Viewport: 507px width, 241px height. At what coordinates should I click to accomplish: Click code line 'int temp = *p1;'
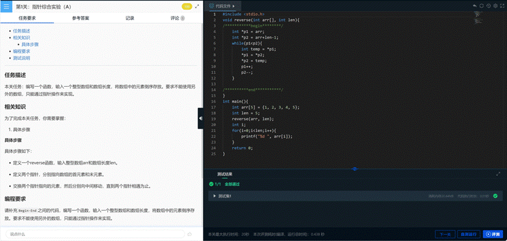coord(258,49)
